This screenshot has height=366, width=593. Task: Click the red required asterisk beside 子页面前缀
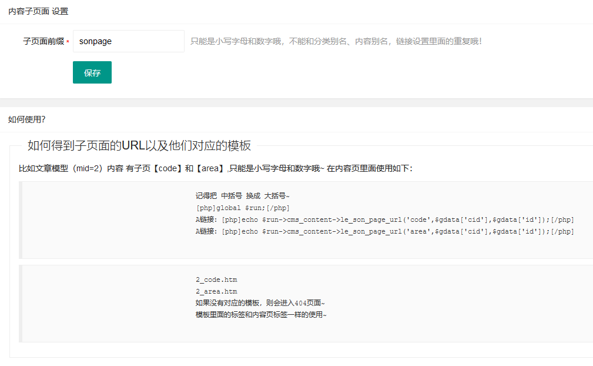[x=68, y=42]
